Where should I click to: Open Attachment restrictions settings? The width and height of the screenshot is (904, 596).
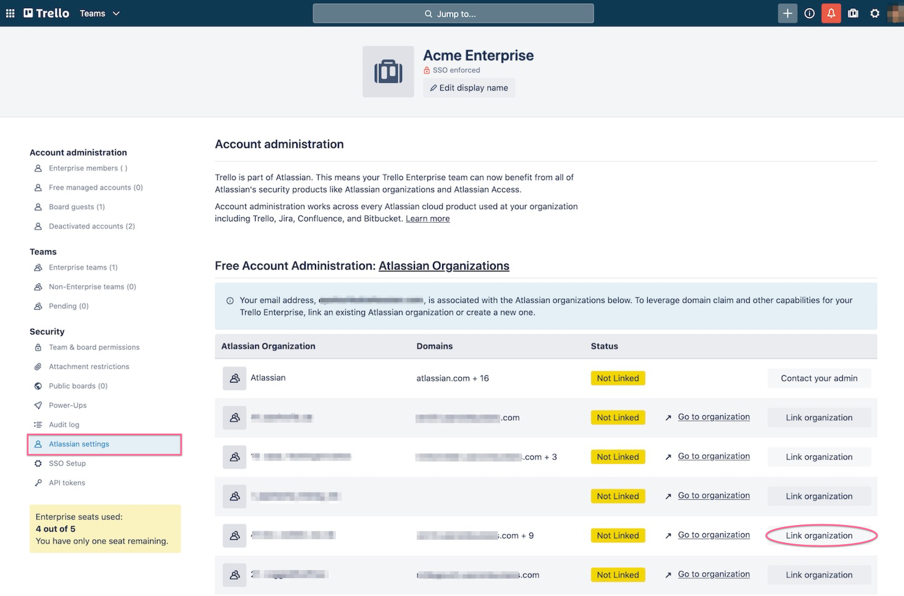tap(89, 366)
